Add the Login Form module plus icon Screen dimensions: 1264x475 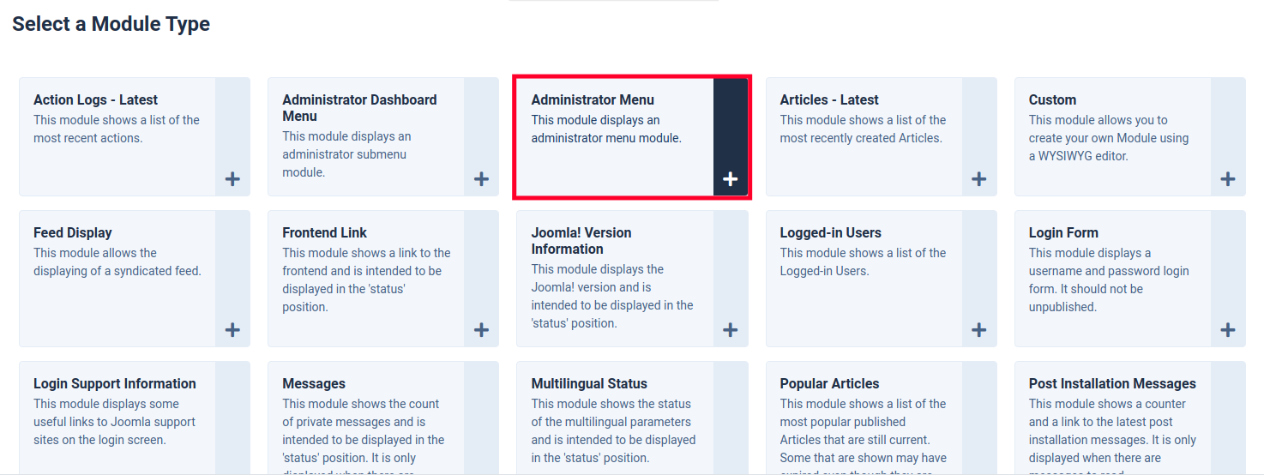(x=1227, y=330)
